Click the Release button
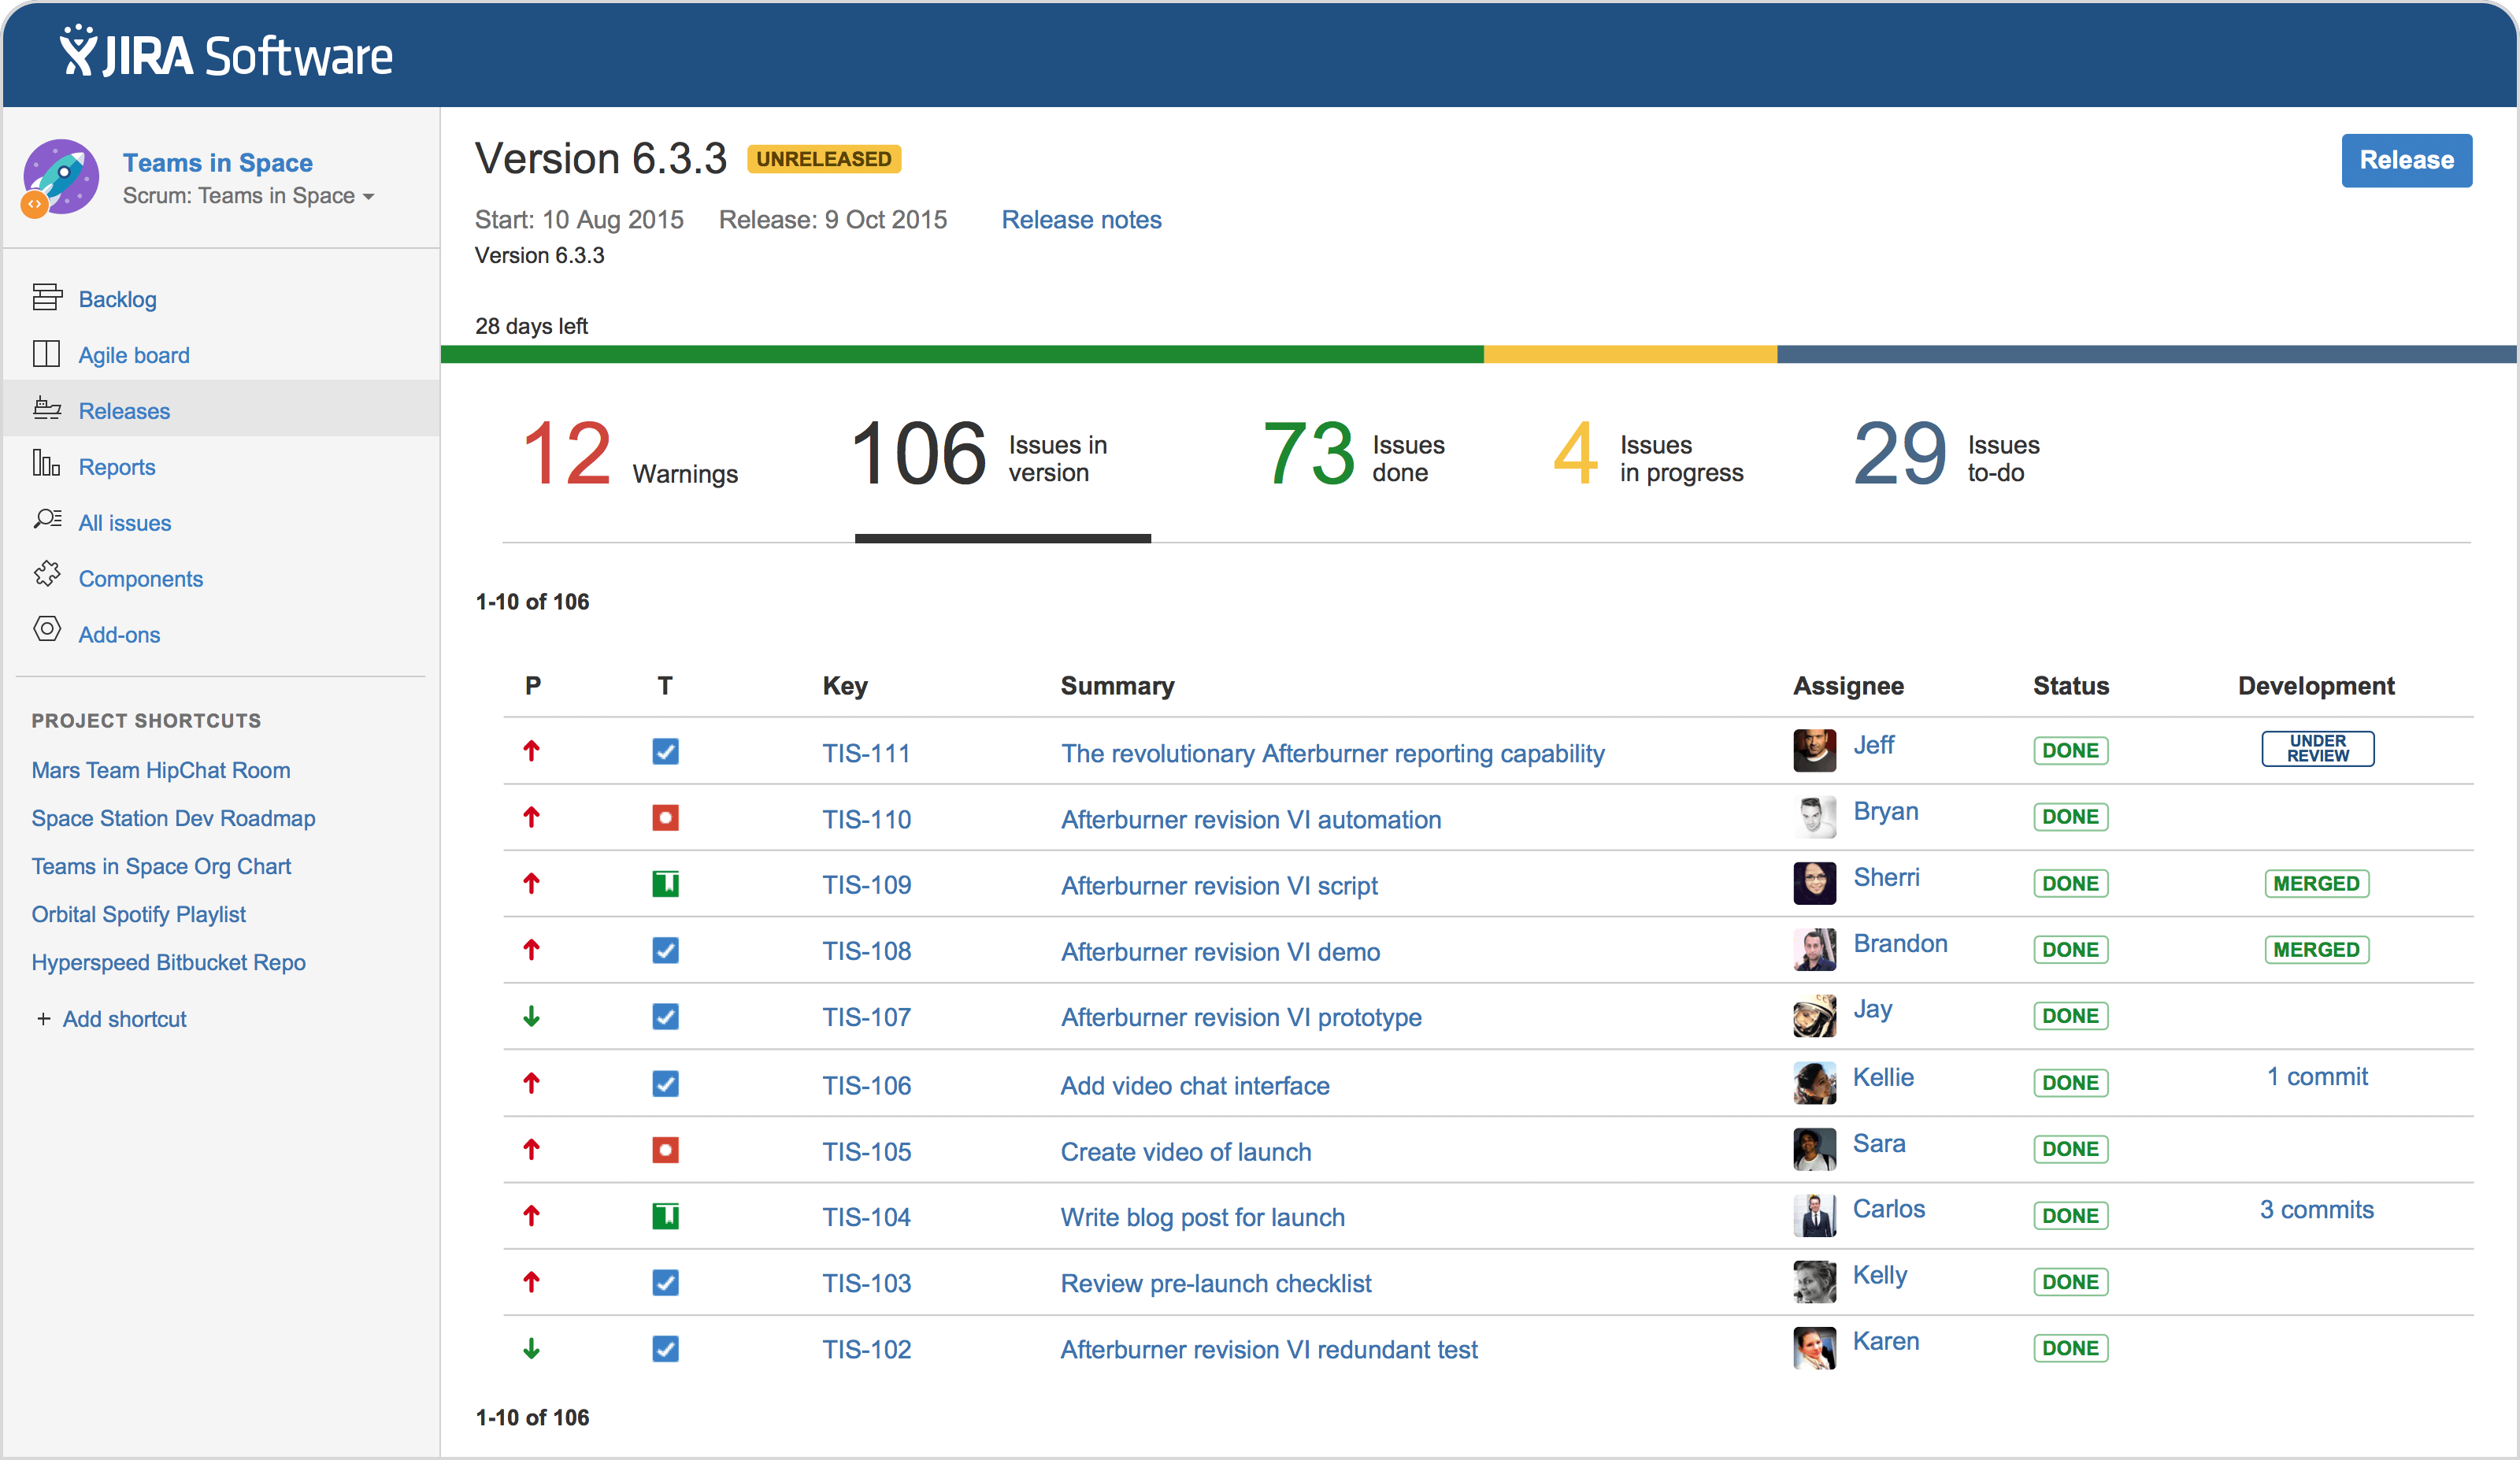 (2409, 160)
